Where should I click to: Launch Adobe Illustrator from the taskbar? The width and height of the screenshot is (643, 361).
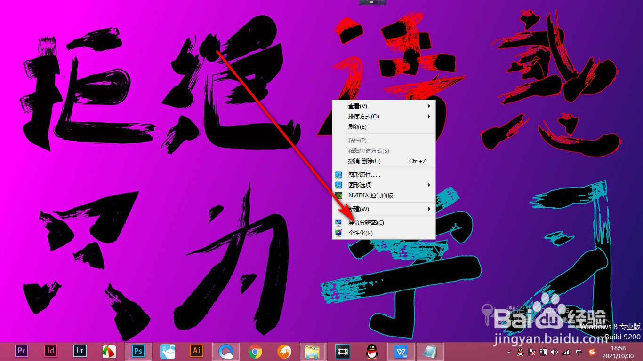click(196, 351)
